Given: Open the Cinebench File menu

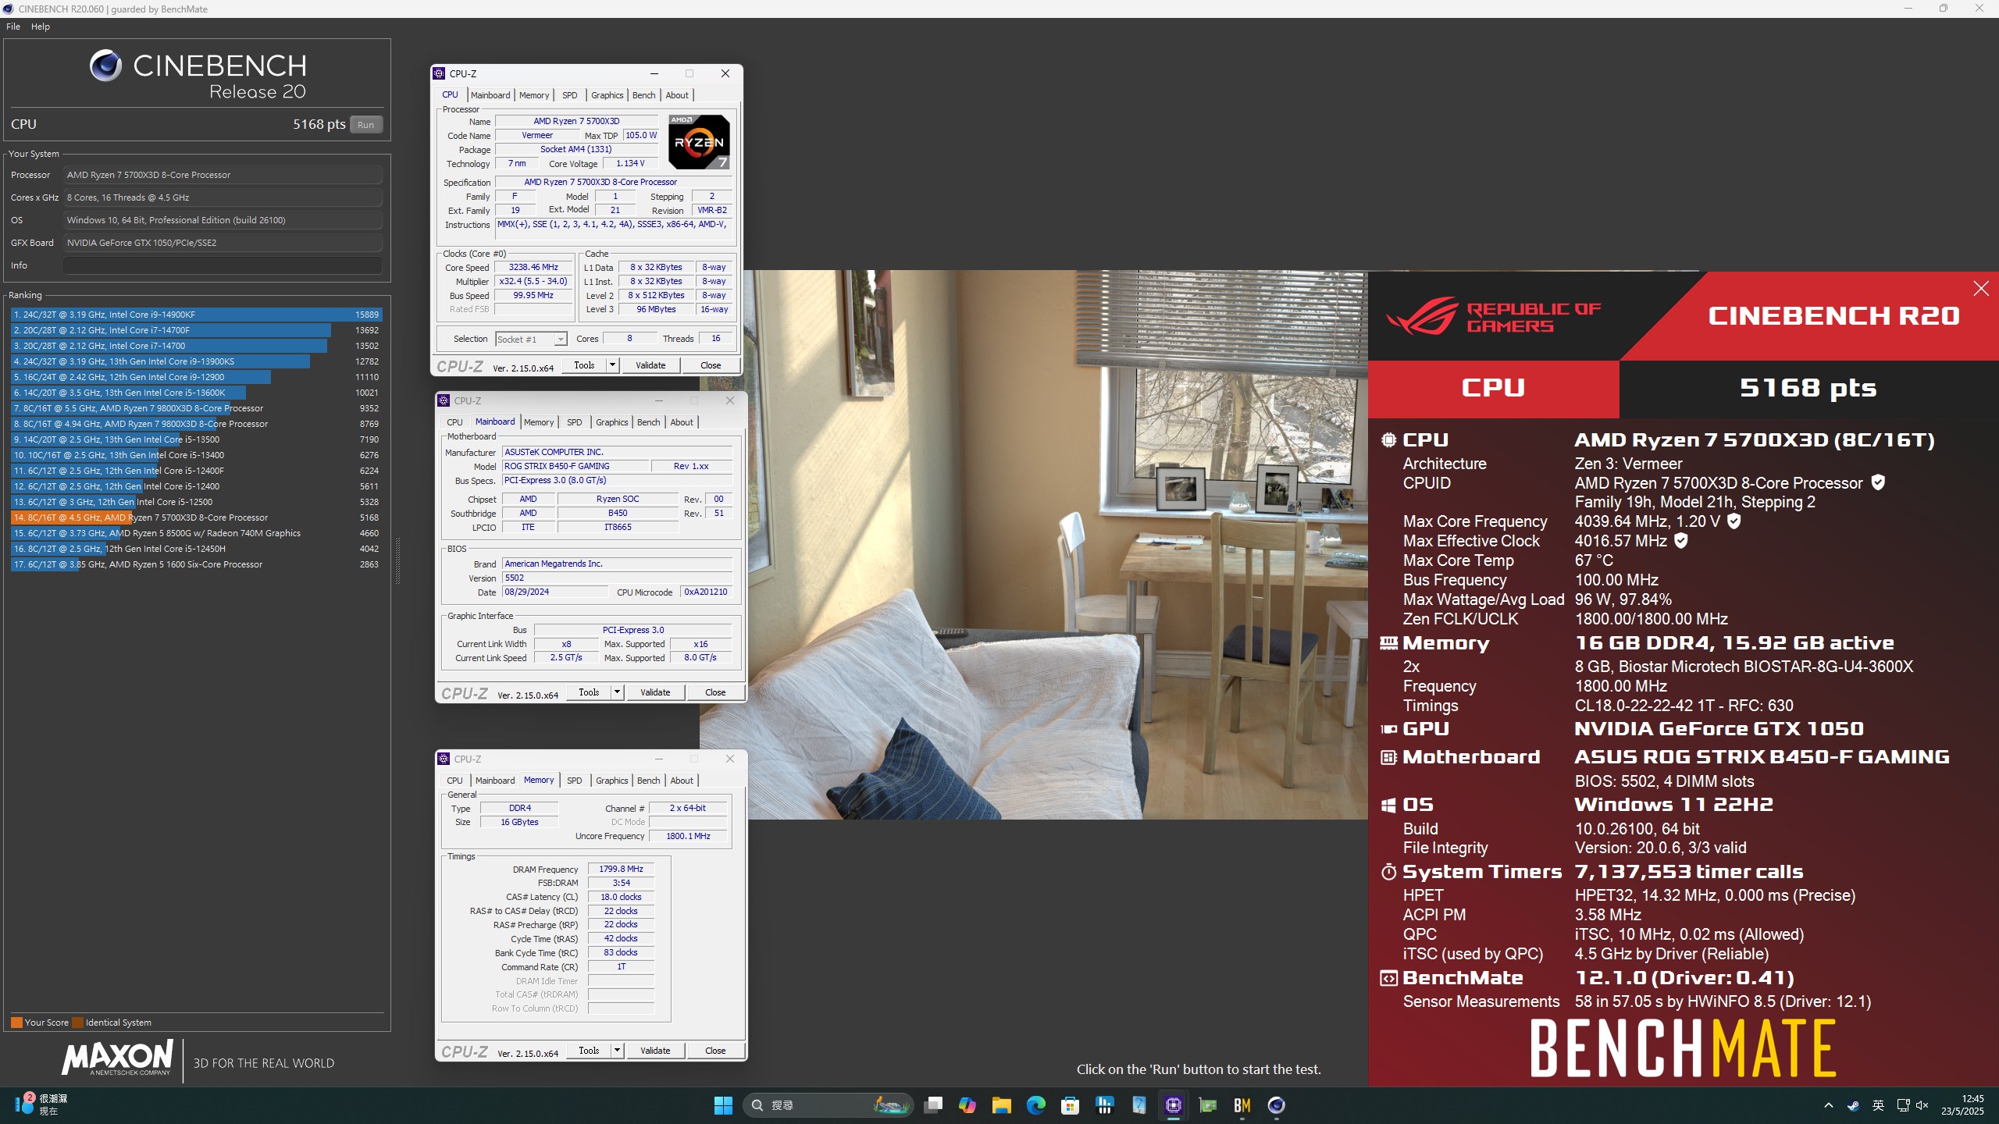Looking at the screenshot, I should tap(13, 27).
